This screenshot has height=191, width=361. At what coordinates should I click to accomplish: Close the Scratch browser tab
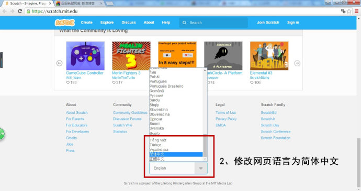50,4
